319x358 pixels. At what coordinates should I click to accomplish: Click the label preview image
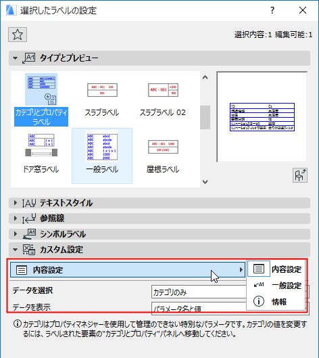pos(262,117)
